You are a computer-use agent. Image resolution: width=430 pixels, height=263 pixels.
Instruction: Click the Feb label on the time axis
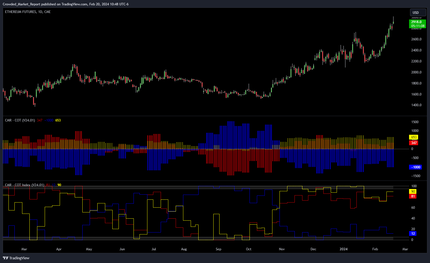(375, 249)
